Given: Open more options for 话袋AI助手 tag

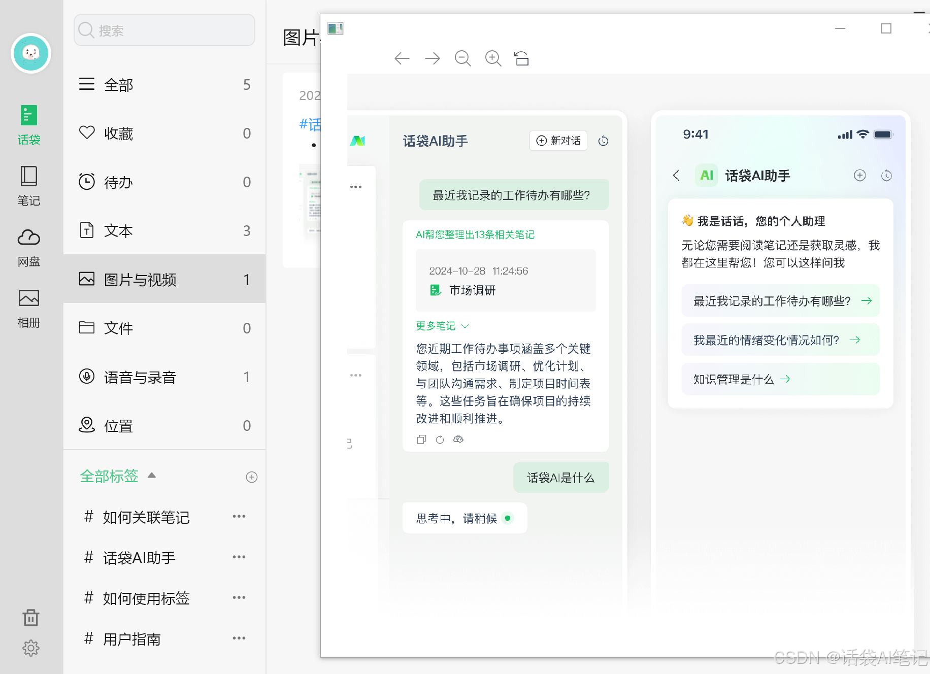Looking at the screenshot, I should (239, 557).
